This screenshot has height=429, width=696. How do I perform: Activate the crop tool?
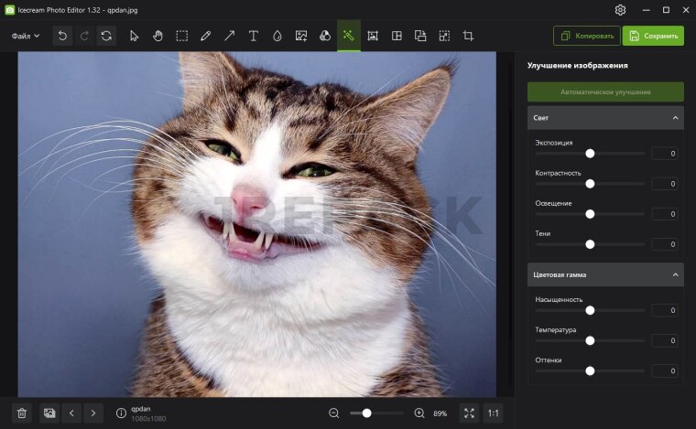468,36
